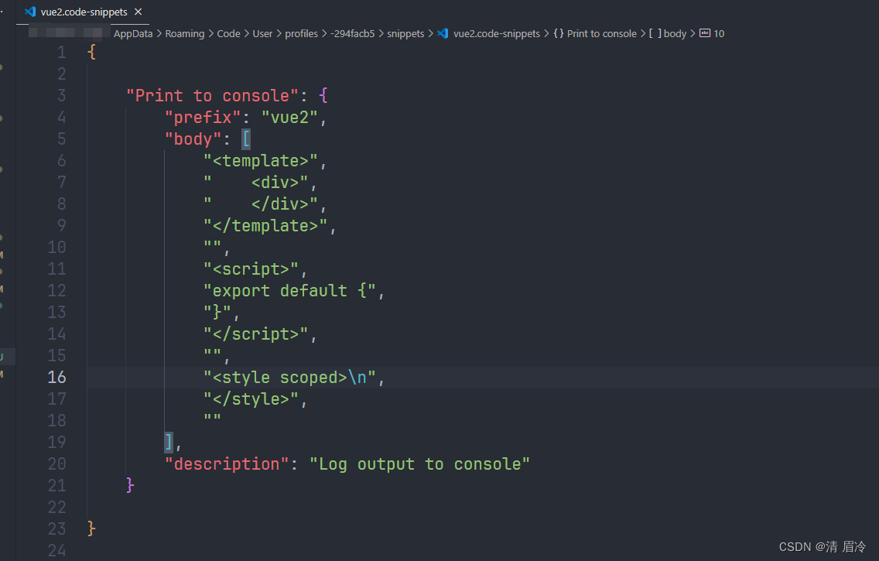
Task: Click the "</script>" string
Action: (x=255, y=334)
